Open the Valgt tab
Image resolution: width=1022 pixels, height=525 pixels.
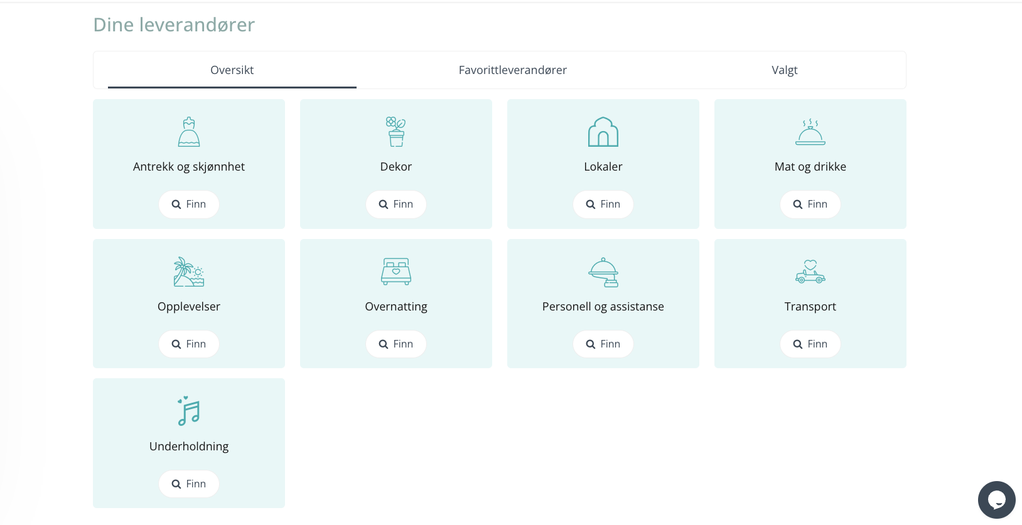785,70
